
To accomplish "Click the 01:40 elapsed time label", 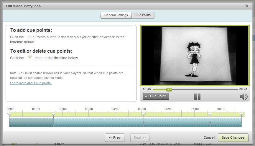I will coord(147,89).
